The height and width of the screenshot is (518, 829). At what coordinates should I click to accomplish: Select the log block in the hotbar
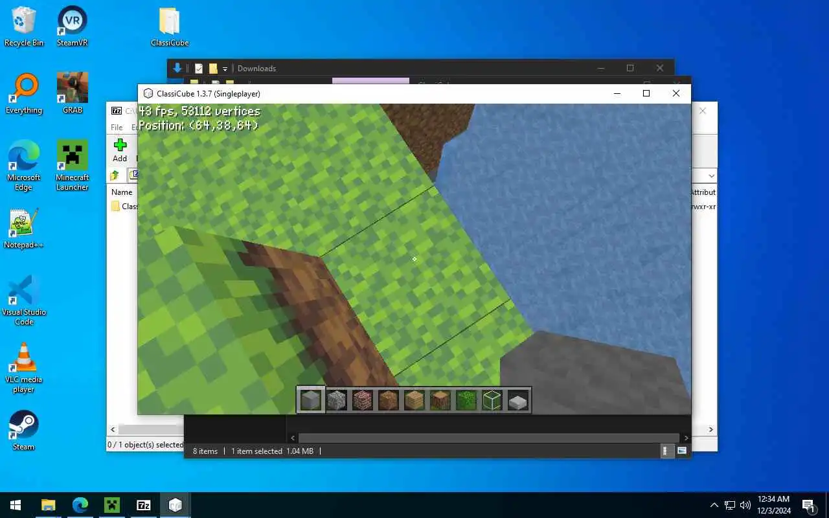point(440,400)
